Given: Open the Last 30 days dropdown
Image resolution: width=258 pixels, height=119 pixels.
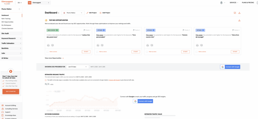Looking at the screenshot, I should pos(78,67).
